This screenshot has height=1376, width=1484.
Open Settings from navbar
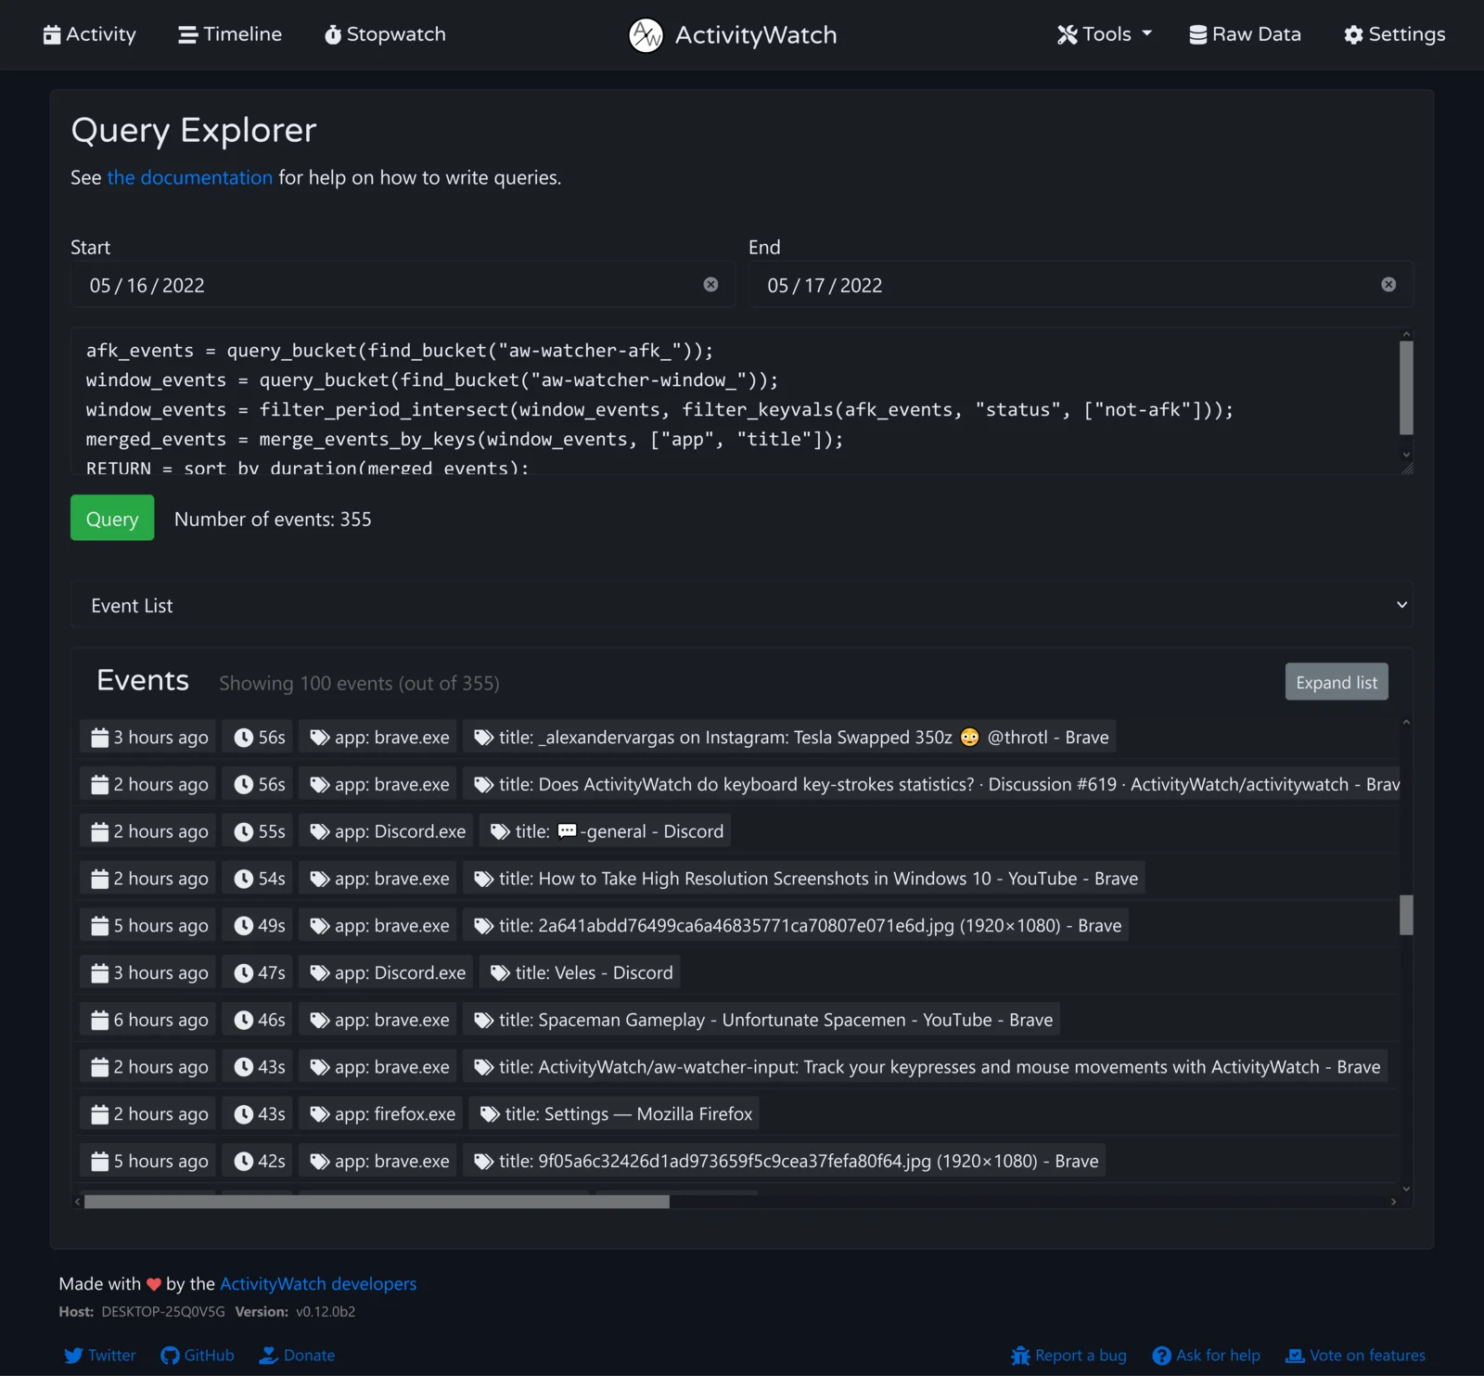[x=1394, y=34]
